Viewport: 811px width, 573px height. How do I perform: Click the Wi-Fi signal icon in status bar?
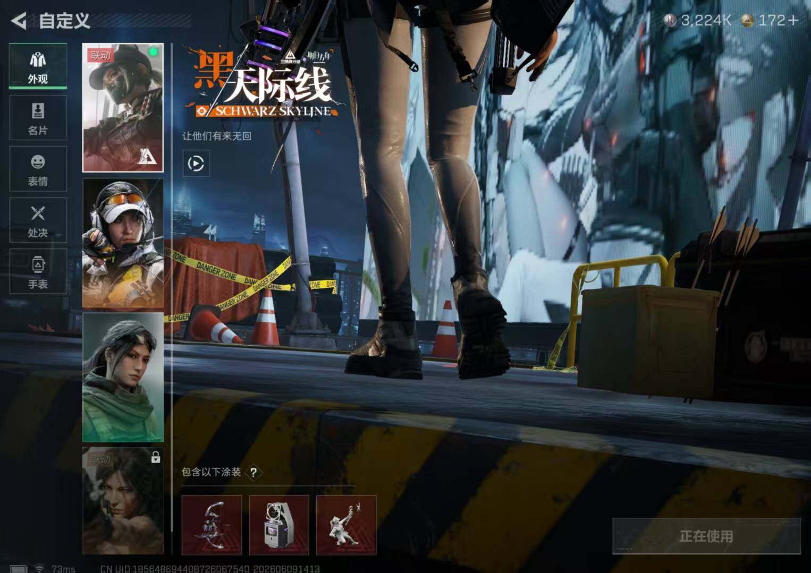click(x=39, y=568)
